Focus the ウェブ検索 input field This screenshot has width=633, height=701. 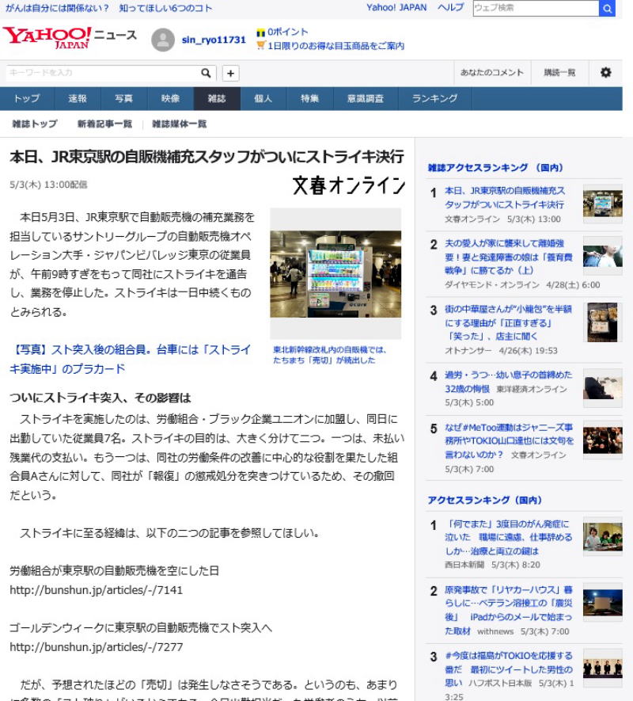coord(536,8)
